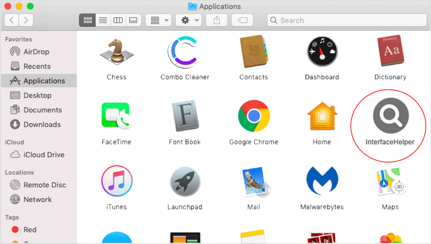431x244 pixels.
Task: Select the Google Chrome app icon
Action: 254,116
